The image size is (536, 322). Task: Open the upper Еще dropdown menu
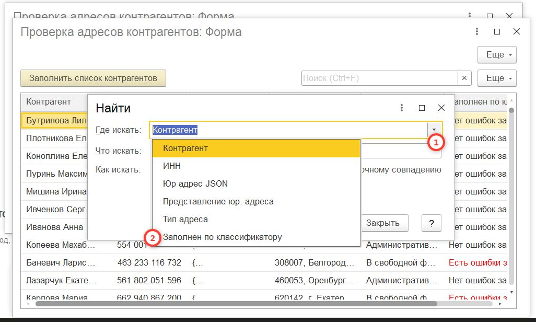(497, 54)
